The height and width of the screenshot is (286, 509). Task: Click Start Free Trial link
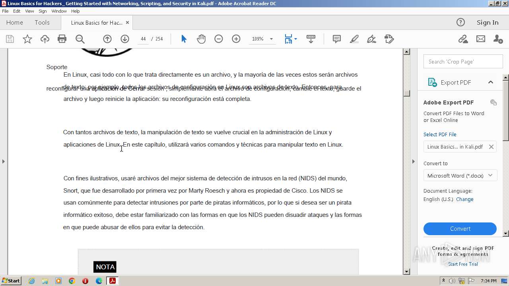463,264
